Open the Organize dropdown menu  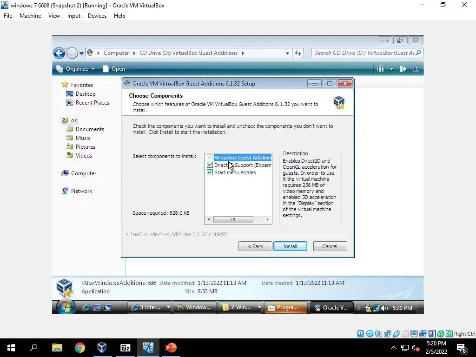[76, 69]
